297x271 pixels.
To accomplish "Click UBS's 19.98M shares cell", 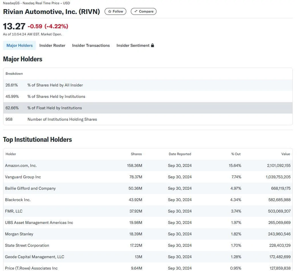I will click(x=136, y=223).
